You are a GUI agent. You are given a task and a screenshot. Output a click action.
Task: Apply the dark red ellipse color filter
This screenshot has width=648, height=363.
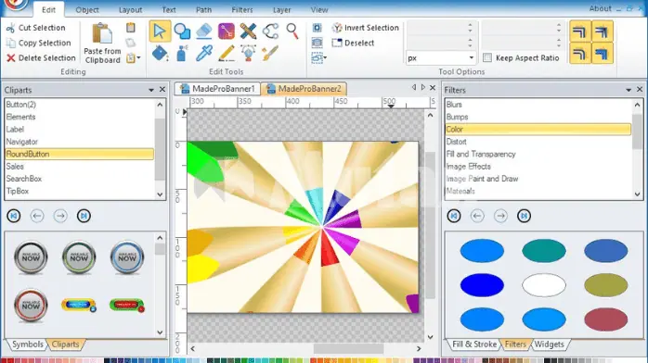(x=606, y=319)
